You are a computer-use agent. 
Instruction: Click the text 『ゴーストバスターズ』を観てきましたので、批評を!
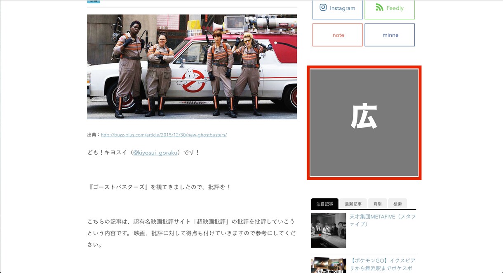[160, 187]
